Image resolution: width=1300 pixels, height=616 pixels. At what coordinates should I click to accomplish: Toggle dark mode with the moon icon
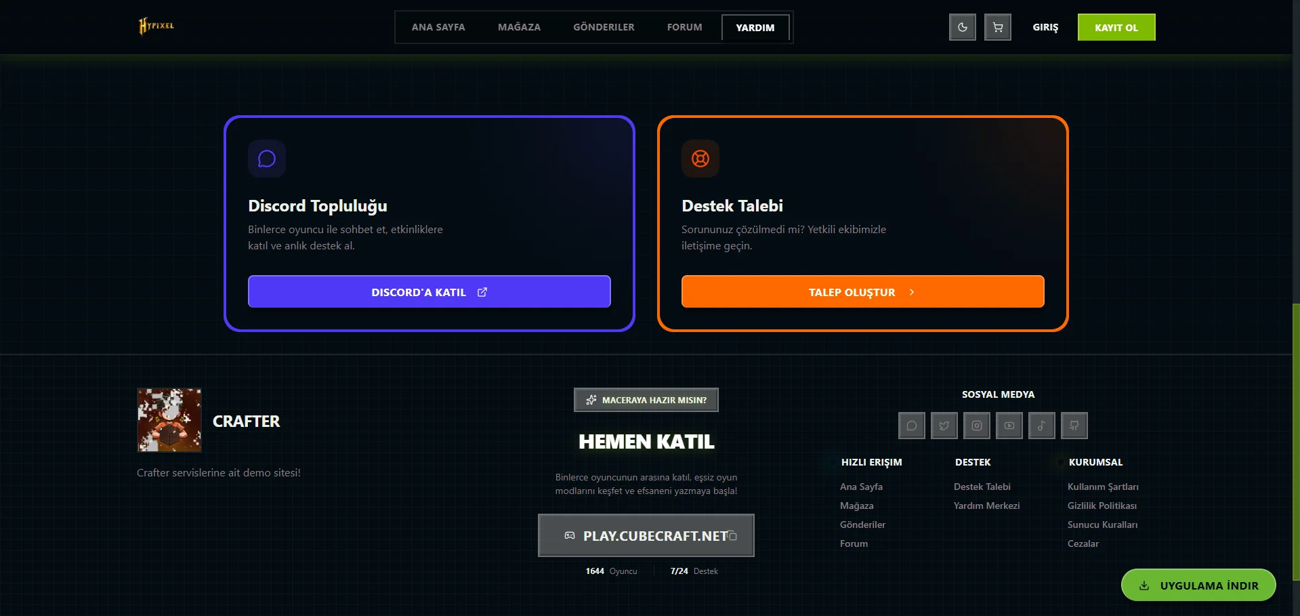coord(962,28)
